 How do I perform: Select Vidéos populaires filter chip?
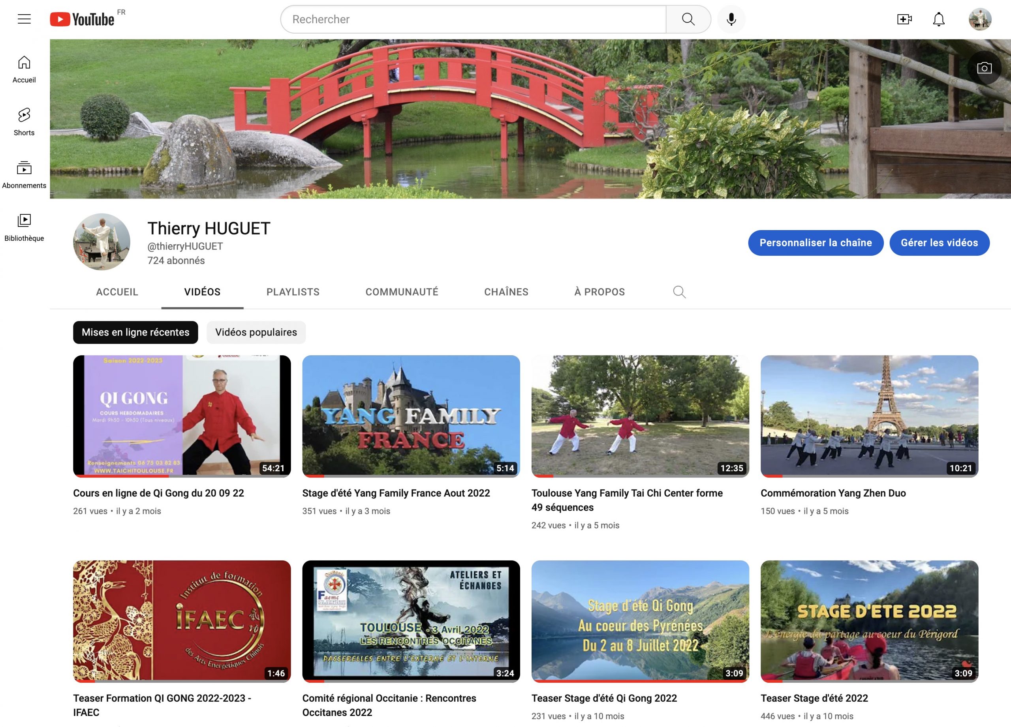tap(256, 332)
